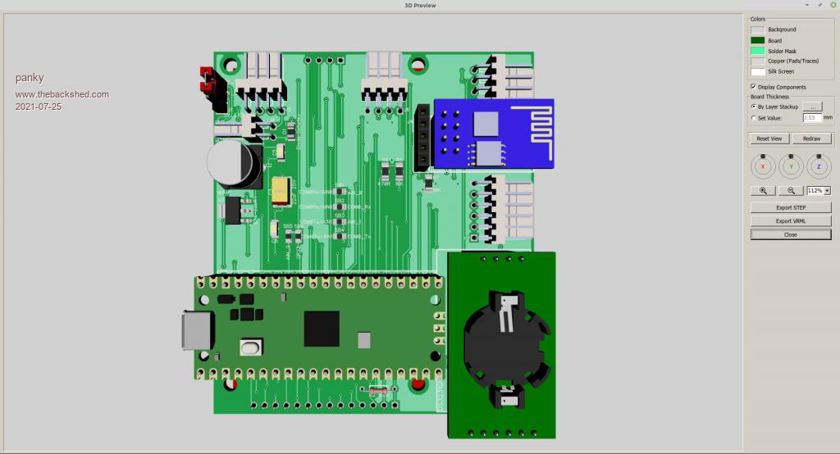Close the 3D Preview with the Close button
Image resolution: width=840 pixels, height=454 pixels.
(791, 234)
